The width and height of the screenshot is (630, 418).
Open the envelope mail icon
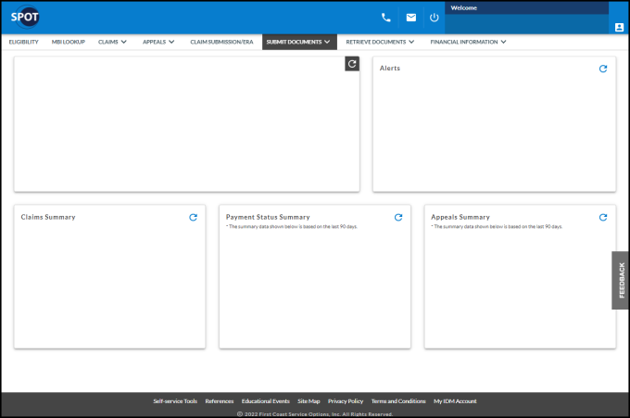click(411, 18)
